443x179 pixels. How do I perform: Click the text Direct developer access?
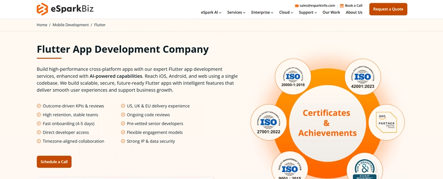pyautogui.click(x=66, y=132)
